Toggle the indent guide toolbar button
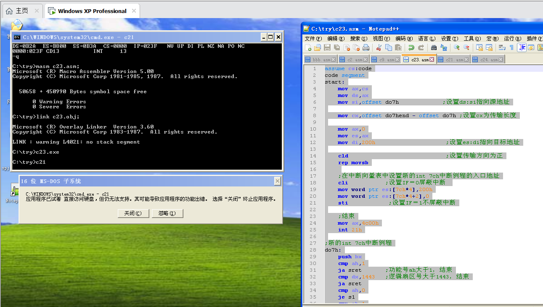Viewport: 543px width, 307px height. [522, 47]
